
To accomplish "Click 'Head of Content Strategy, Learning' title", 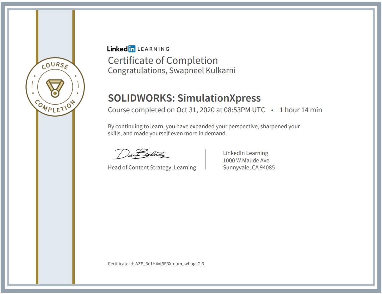I will pyautogui.click(x=152, y=167).
